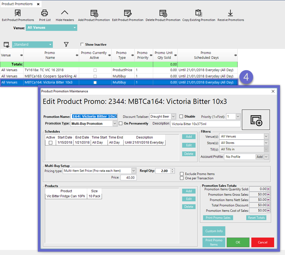Toggle active checkbox for TV1618a promo row
The image size is (285, 255).
(x=95, y=70)
